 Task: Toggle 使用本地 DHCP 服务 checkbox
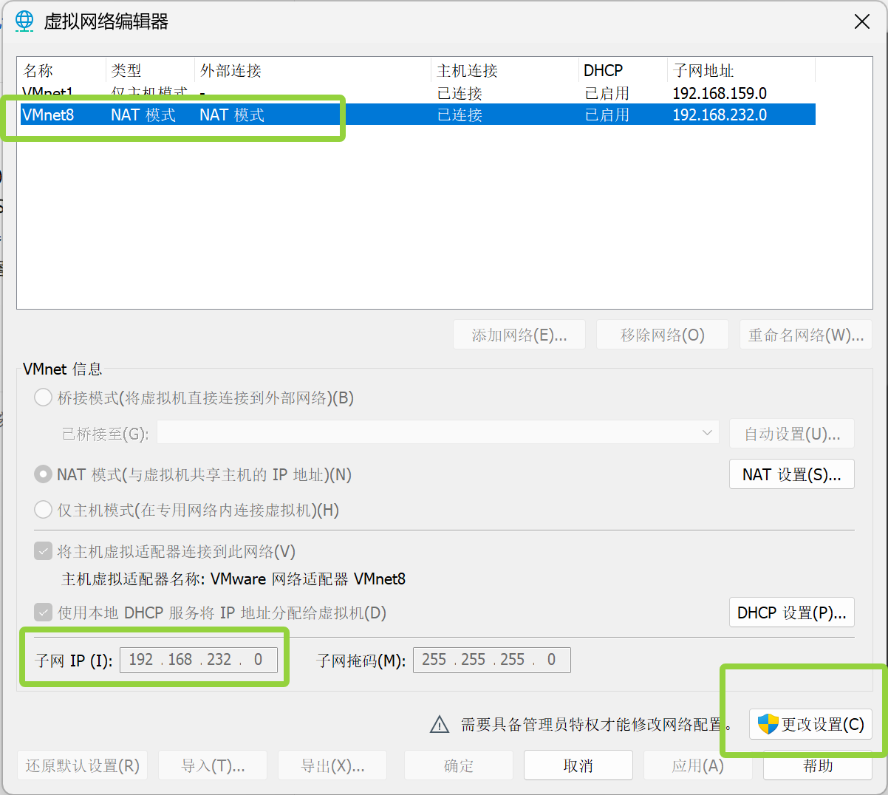pyautogui.click(x=44, y=613)
